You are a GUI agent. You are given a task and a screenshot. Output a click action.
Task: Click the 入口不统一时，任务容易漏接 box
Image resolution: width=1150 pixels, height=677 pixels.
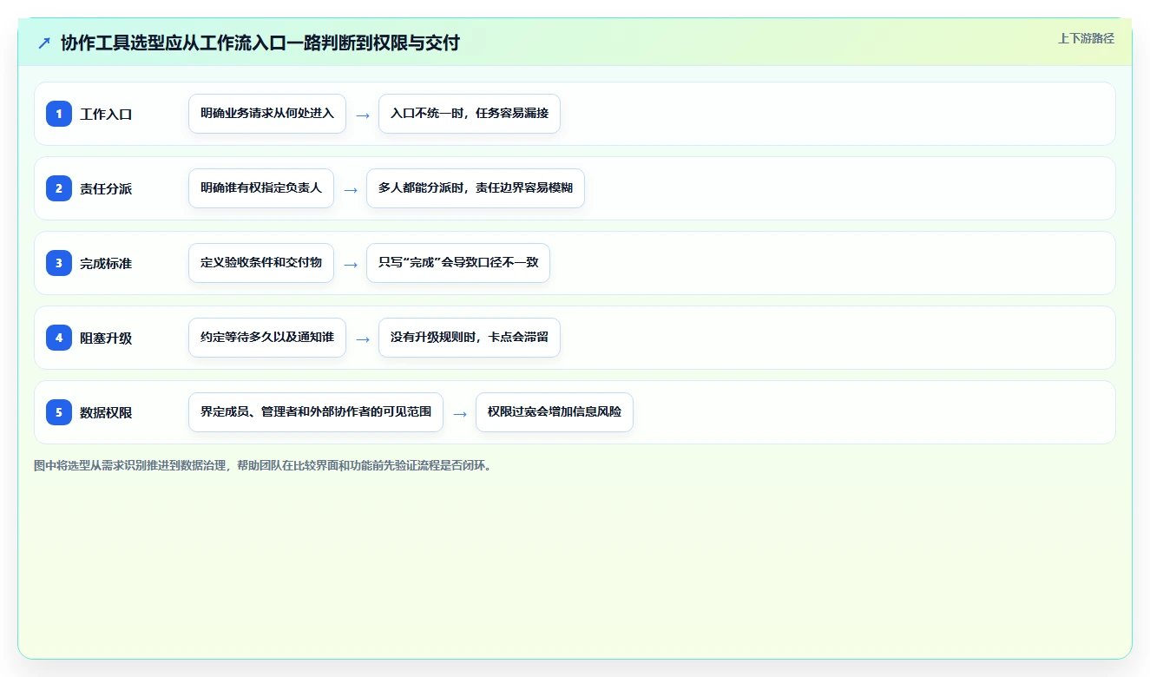click(x=470, y=114)
